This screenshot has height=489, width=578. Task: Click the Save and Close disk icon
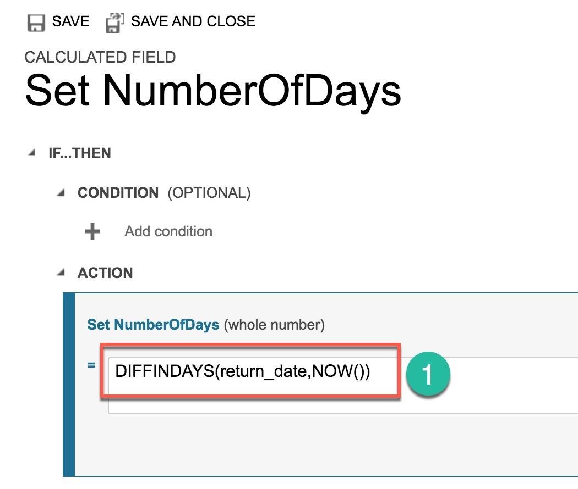(x=114, y=23)
